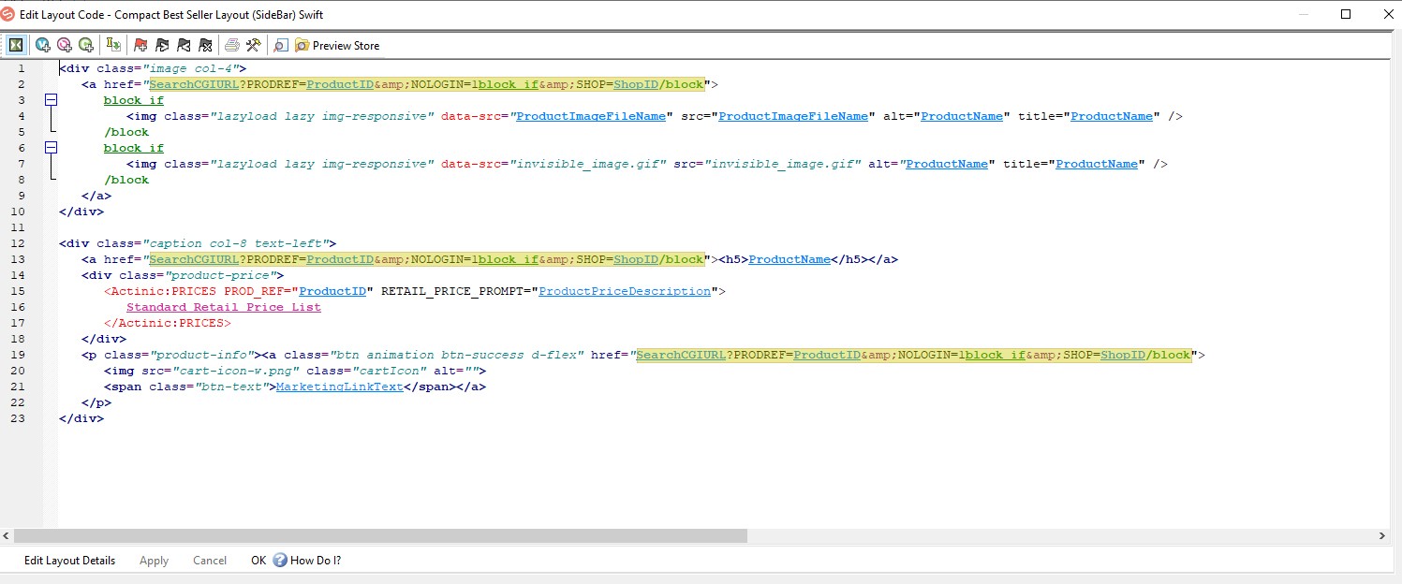Go to previous bookmark flag icon
The image size is (1402, 584).
184,45
